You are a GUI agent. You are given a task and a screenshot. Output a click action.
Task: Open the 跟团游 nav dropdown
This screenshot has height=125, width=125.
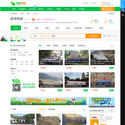click(x=41, y=9)
